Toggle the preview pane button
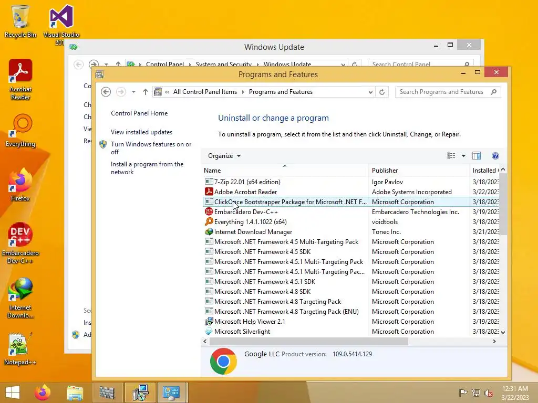The width and height of the screenshot is (538, 403). [477, 156]
